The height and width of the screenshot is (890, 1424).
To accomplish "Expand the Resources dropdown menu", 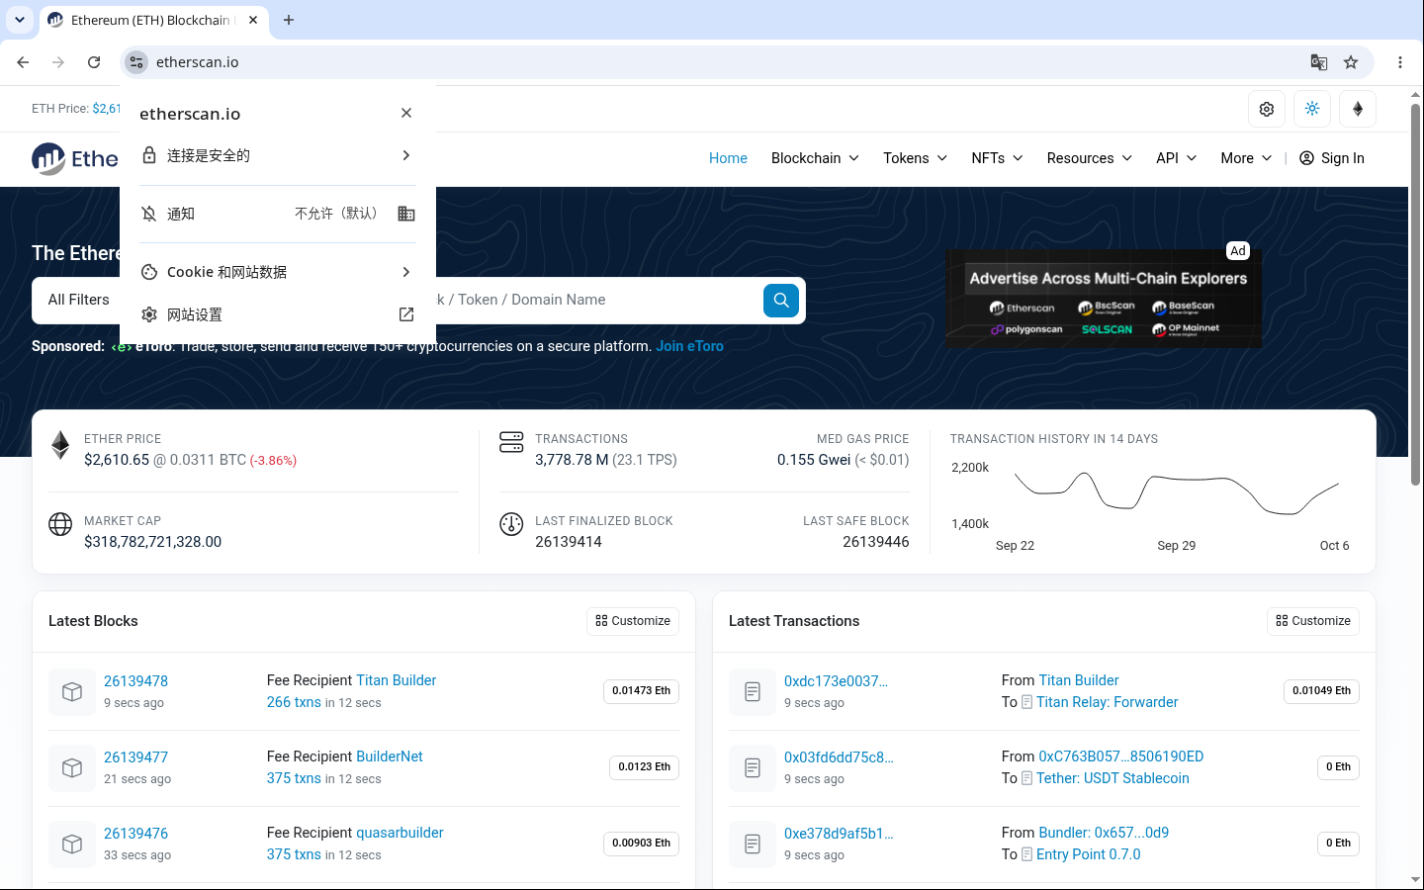I will click(x=1089, y=158).
